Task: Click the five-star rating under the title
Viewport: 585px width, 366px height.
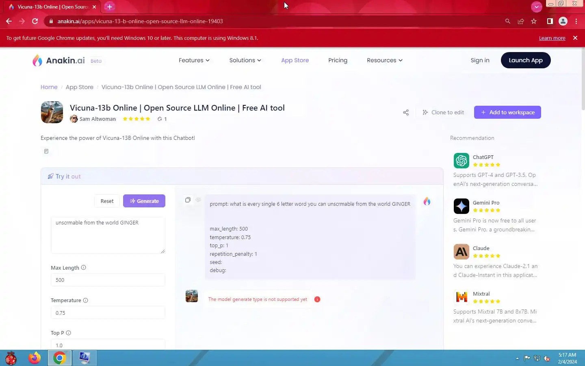Action: 136,119
